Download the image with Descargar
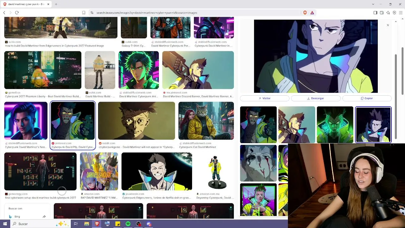The height and width of the screenshot is (228, 405). point(315,98)
